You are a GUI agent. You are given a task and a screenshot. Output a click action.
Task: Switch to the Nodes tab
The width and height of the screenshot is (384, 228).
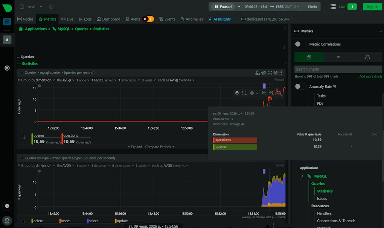(x=25, y=19)
